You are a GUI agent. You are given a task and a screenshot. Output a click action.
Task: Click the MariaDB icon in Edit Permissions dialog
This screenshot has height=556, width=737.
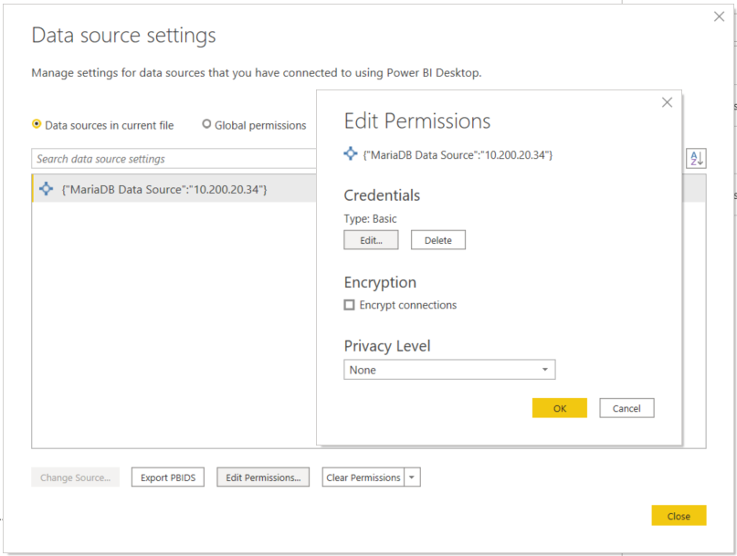click(351, 153)
